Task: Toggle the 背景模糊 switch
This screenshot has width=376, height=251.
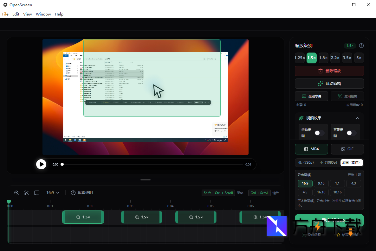Action: (351, 133)
